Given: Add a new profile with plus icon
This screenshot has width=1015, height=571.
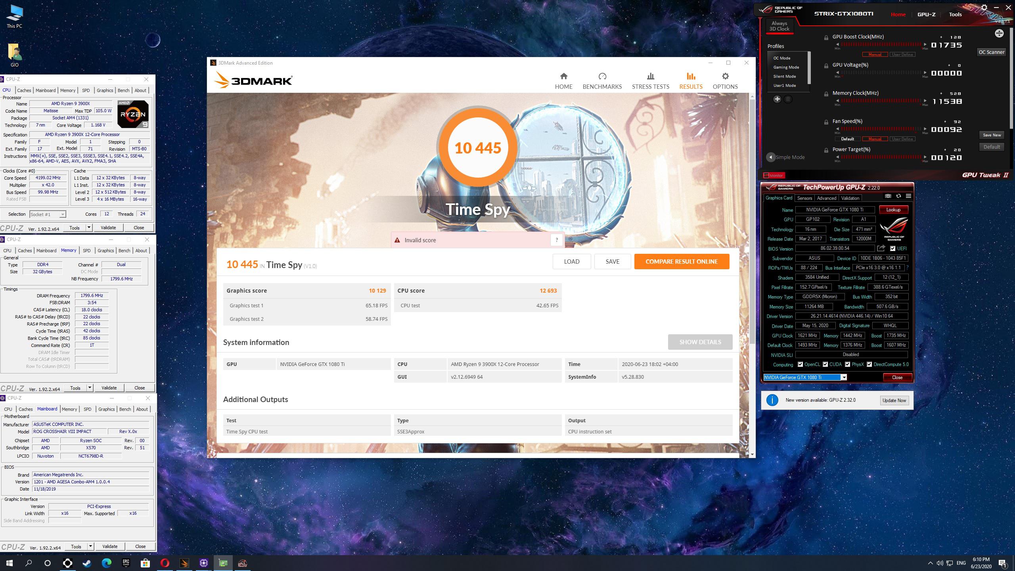Looking at the screenshot, I should (x=777, y=99).
